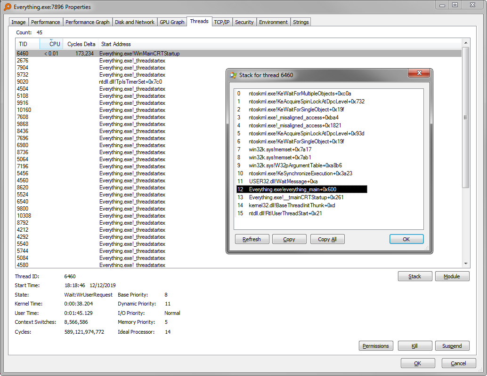Select thread 7608 in the list
The width and height of the screenshot is (487, 376).
238,117
